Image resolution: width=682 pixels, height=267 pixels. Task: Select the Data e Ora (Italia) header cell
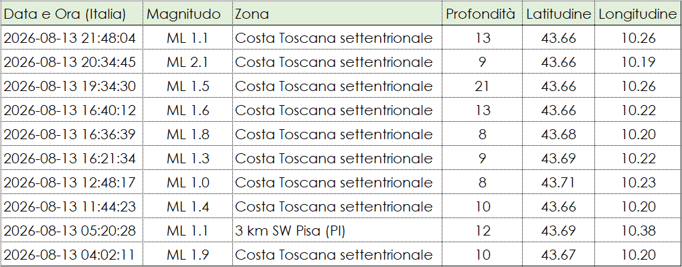tap(72, 14)
